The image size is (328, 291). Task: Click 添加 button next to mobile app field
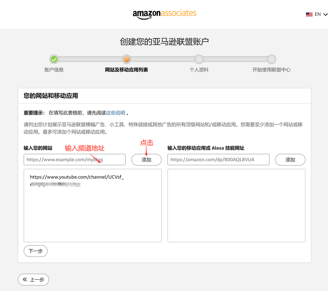point(290,160)
